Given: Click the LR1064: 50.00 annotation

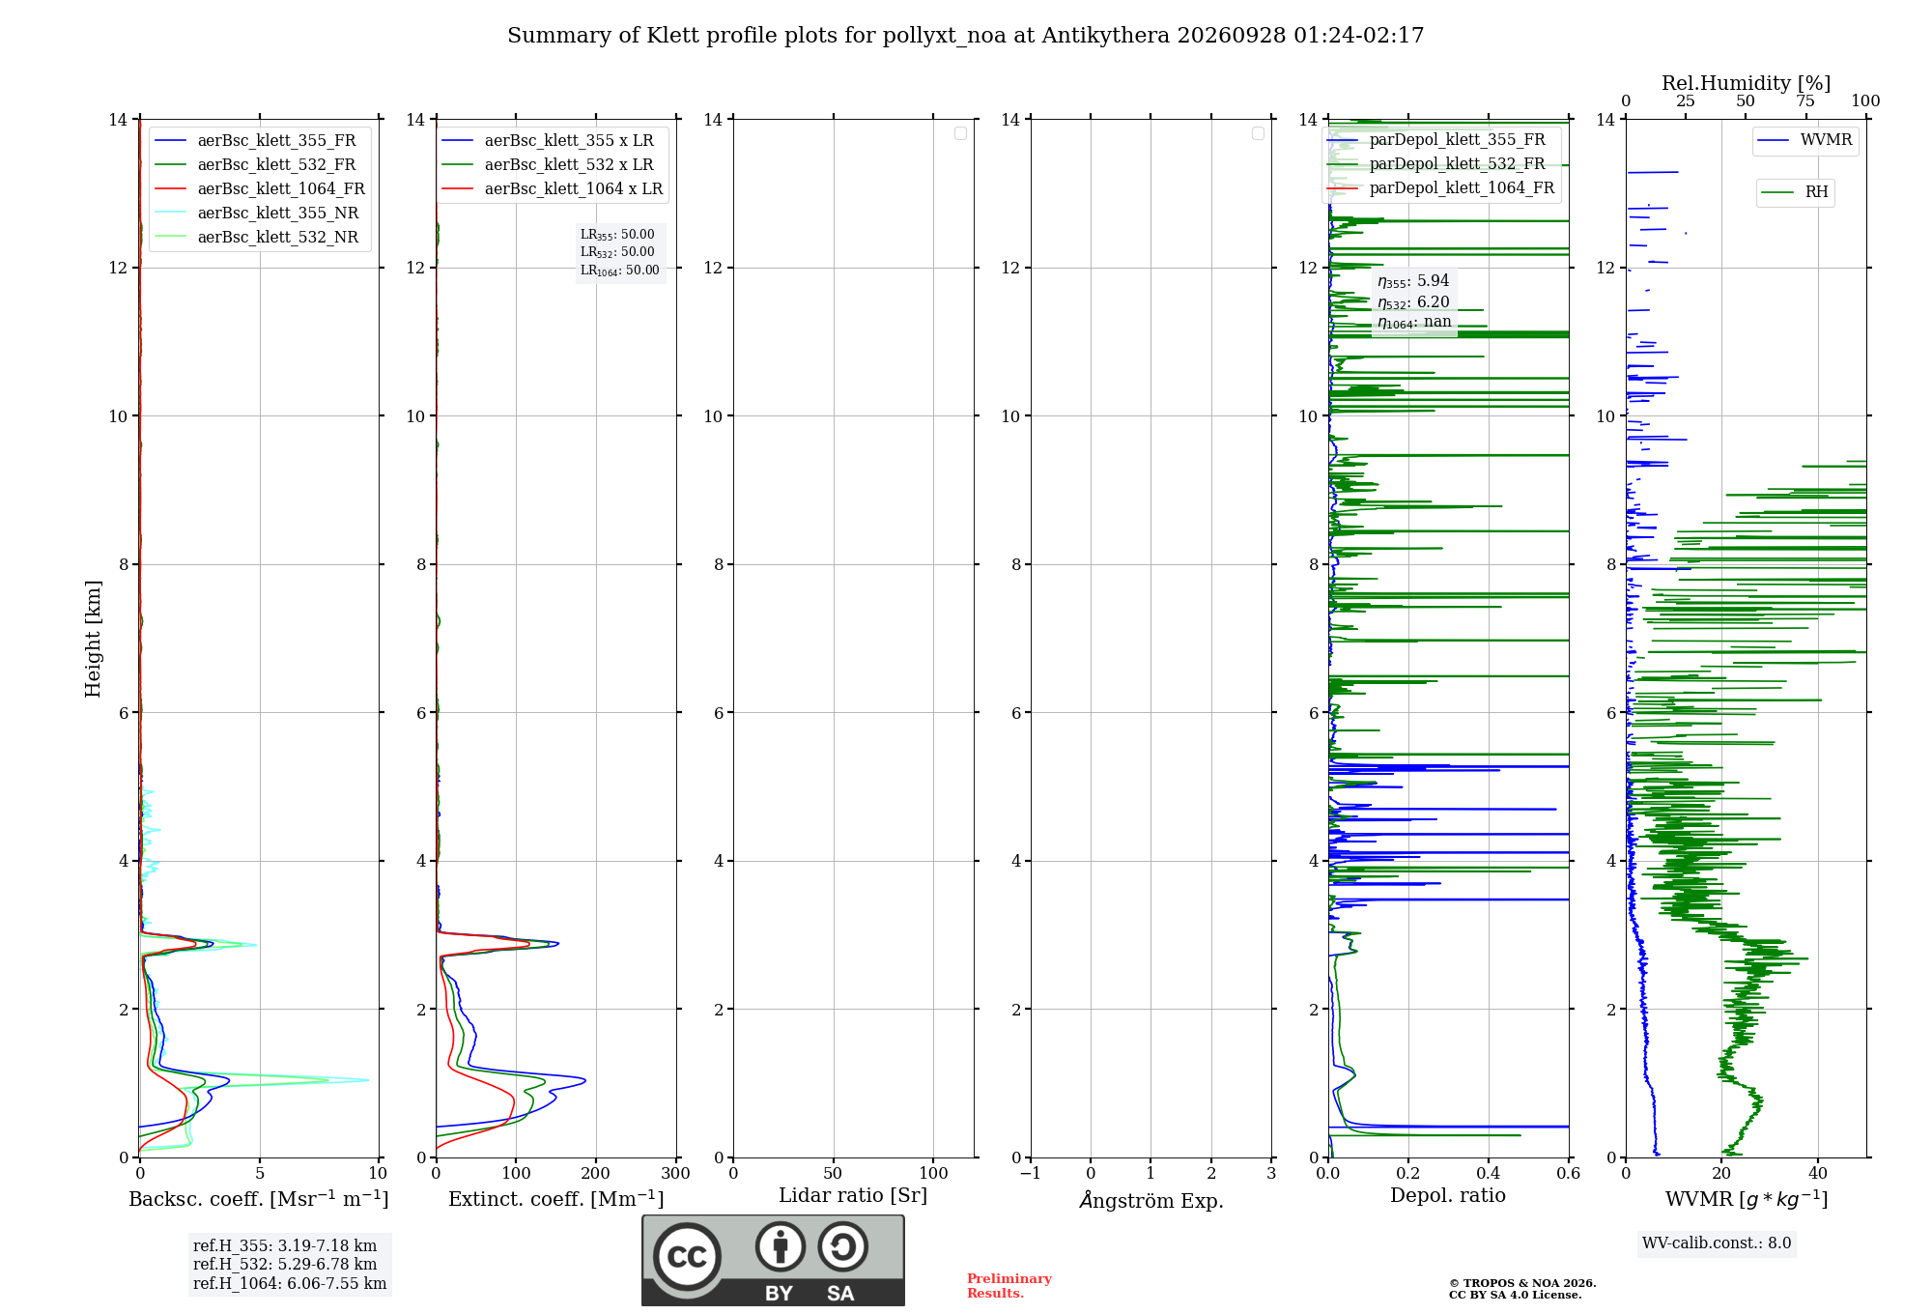Looking at the screenshot, I should 620,271.
